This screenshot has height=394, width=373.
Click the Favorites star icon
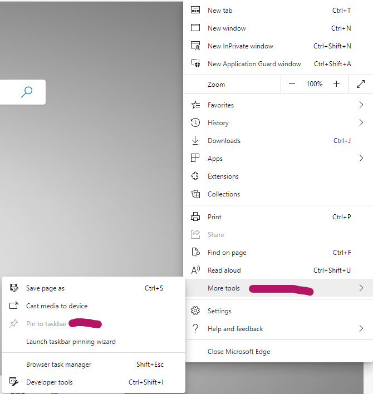pos(195,105)
